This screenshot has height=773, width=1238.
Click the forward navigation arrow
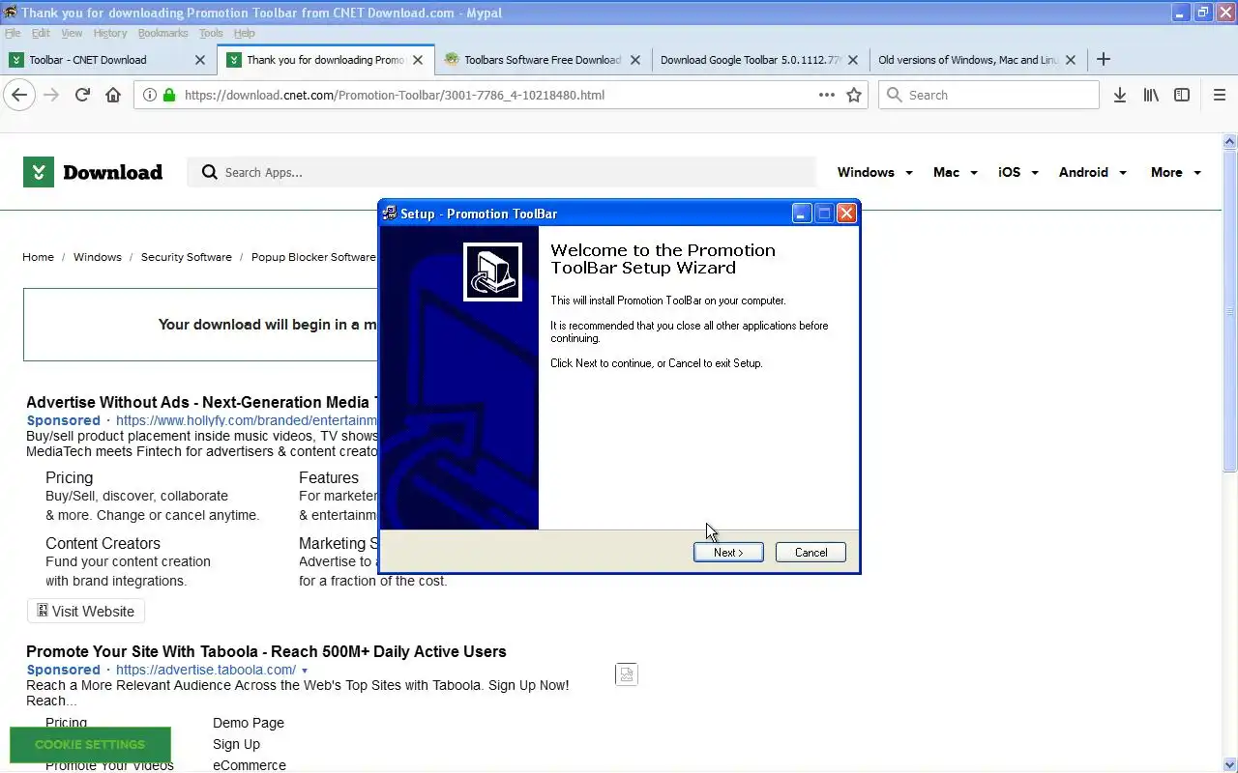point(51,95)
